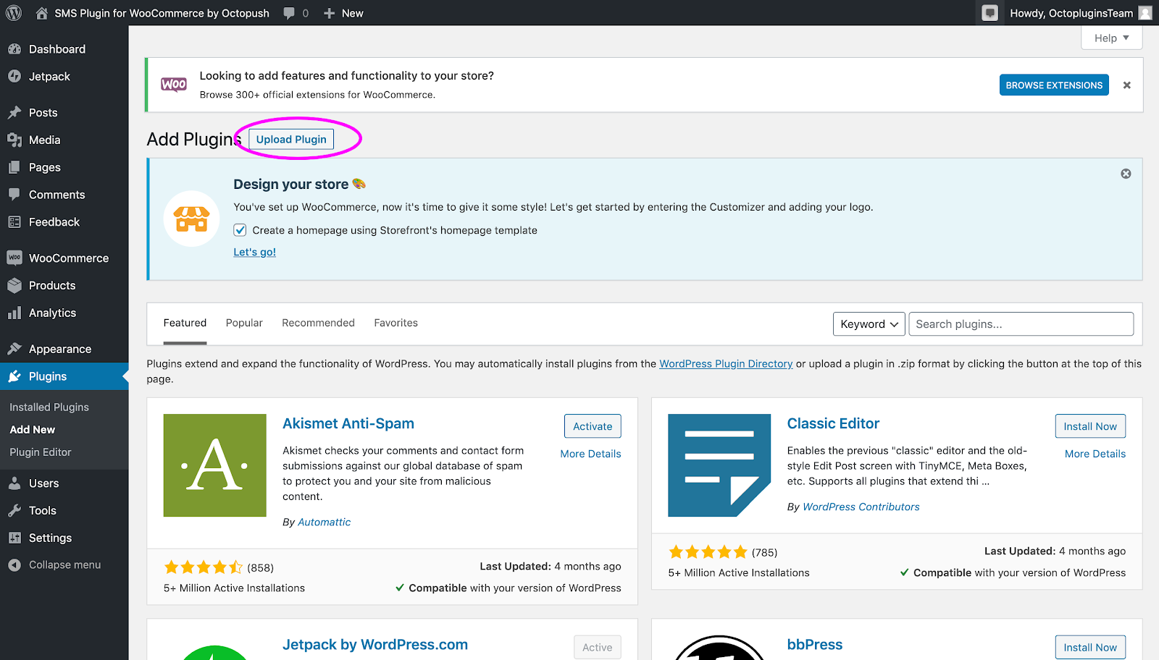This screenshot has height=660, width=1159.
Task: Click the storefront icon in Design panel
Action: pyautogui.click(x=192, y=219)
